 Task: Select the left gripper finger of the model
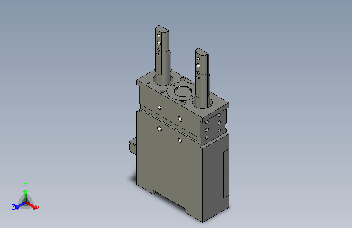pyautogui.click(x=162, y=55)
